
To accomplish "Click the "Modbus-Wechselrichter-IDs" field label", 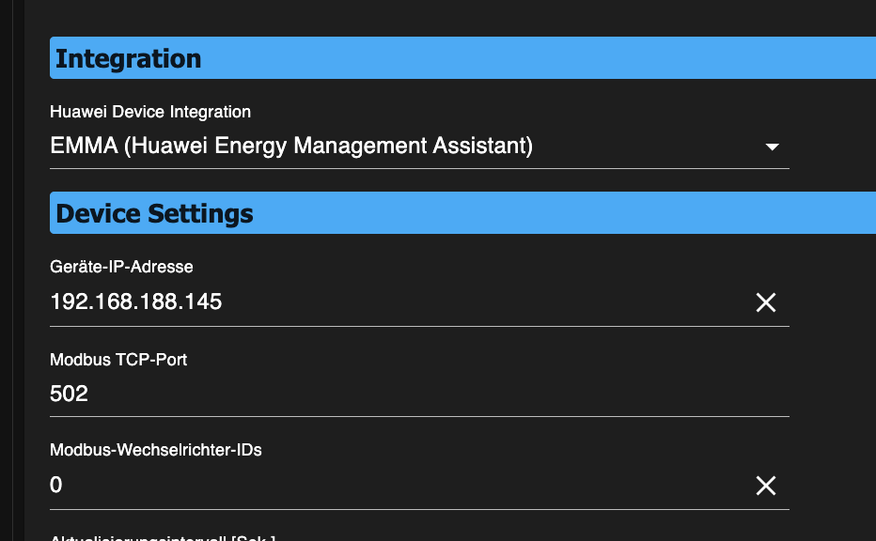I will (156, 450).
